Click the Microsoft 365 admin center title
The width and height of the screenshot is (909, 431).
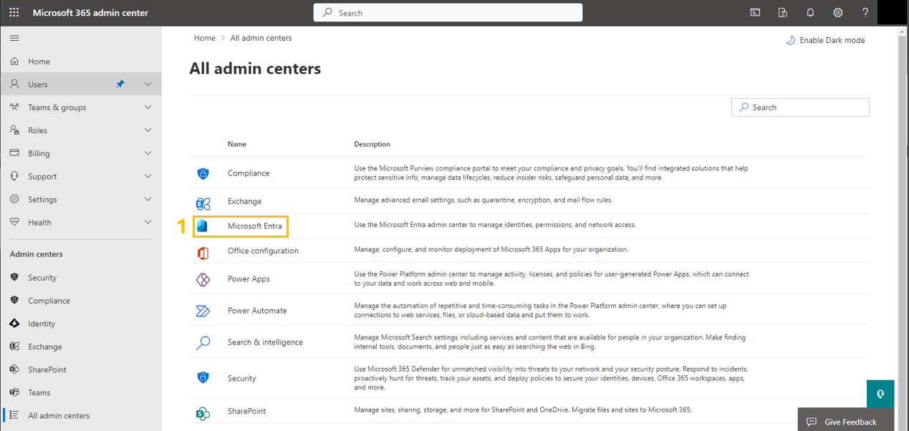pyautogui.click(x=91, y=13)
